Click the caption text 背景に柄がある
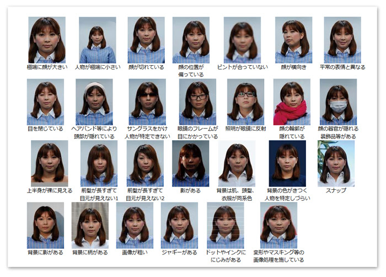Image resolution: width=386 pixels, height=277 pixels. point(90,252)
